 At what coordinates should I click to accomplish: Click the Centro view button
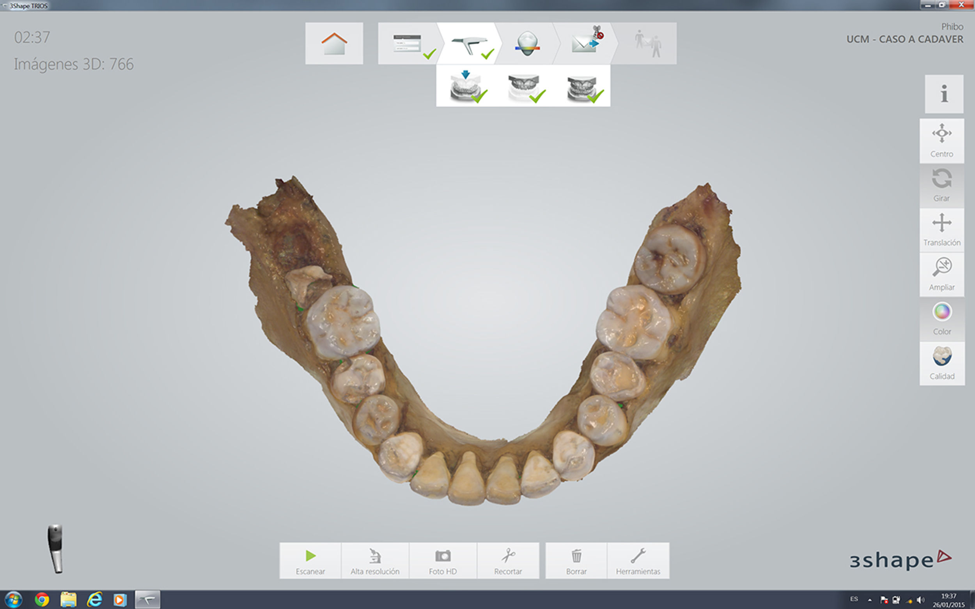coord(941,141)
